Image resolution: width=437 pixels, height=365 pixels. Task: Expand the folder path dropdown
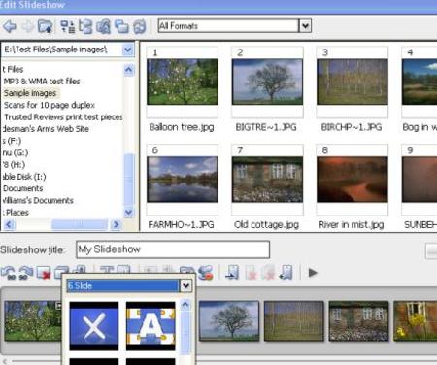click(x=128, y=50)
